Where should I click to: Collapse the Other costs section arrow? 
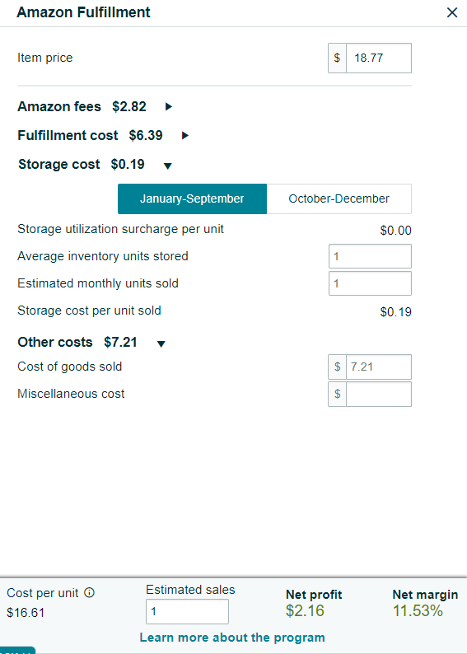(161, 343)
